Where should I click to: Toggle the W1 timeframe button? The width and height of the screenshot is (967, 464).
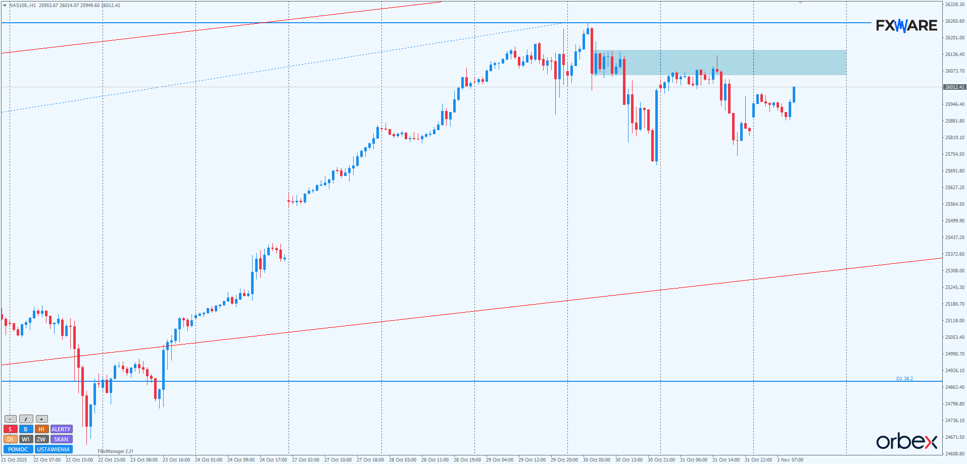click(26, 439)
